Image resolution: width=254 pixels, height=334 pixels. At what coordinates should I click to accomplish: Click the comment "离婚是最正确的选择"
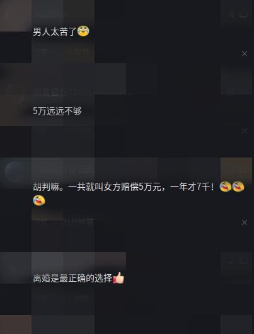pyautogui.click(x=72, y=278)
